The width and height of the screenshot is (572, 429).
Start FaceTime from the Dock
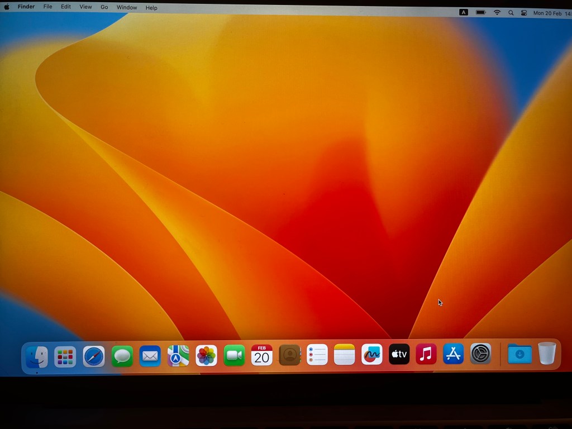235,355
